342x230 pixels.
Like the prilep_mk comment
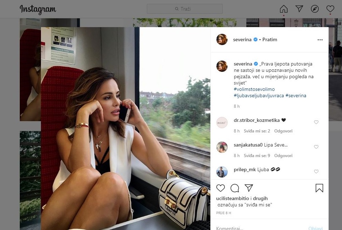316,172
